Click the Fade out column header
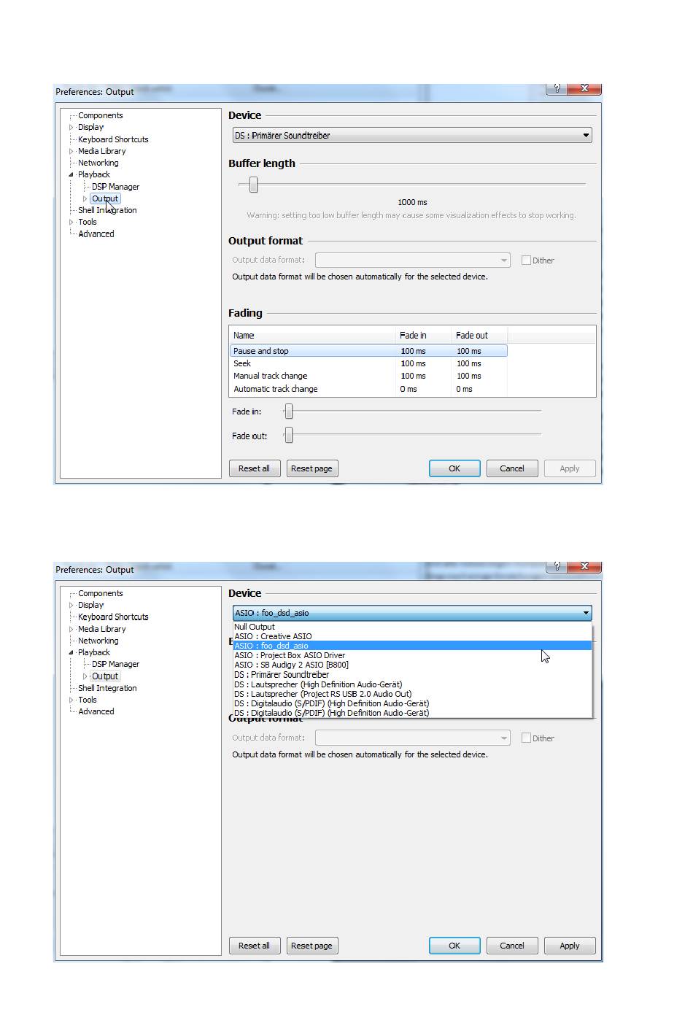The width and height of the screenshot is (693, 1012). tap(479, 336)
